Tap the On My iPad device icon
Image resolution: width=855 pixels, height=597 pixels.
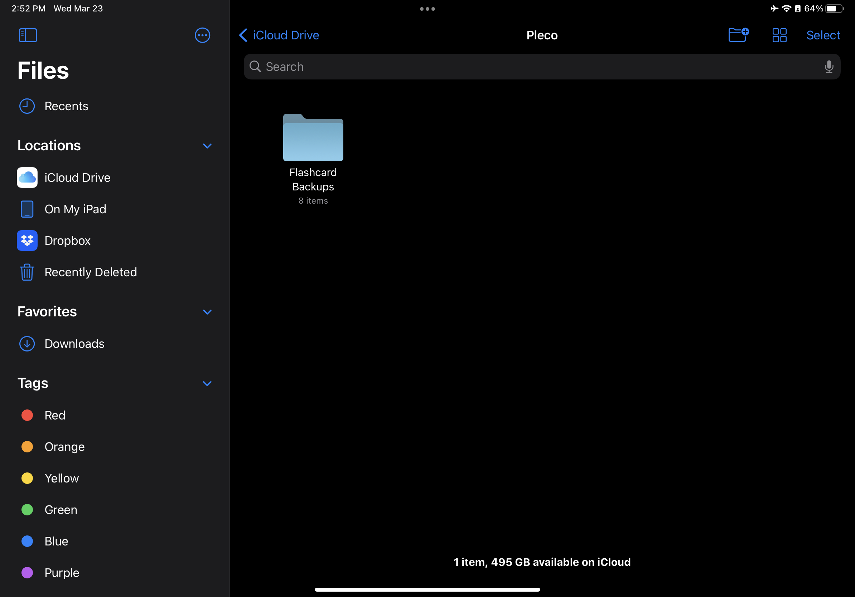(27, 209)
